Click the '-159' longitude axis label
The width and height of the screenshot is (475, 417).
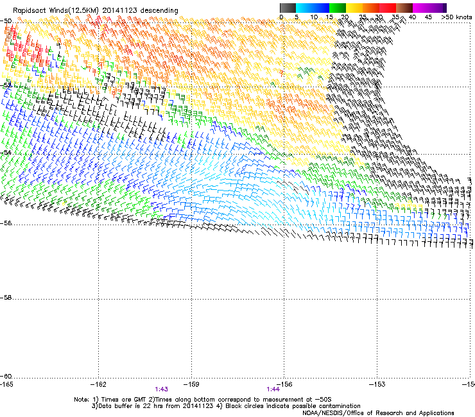tap(191, 384)
